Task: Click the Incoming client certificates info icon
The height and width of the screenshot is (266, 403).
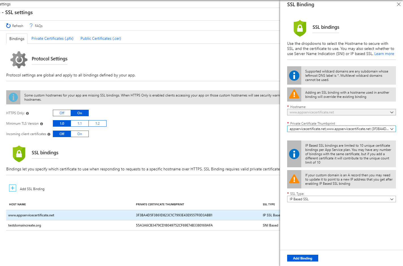Action: click(49, 134)
